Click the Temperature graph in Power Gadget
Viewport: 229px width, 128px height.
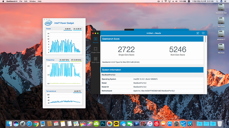point(64,99)
